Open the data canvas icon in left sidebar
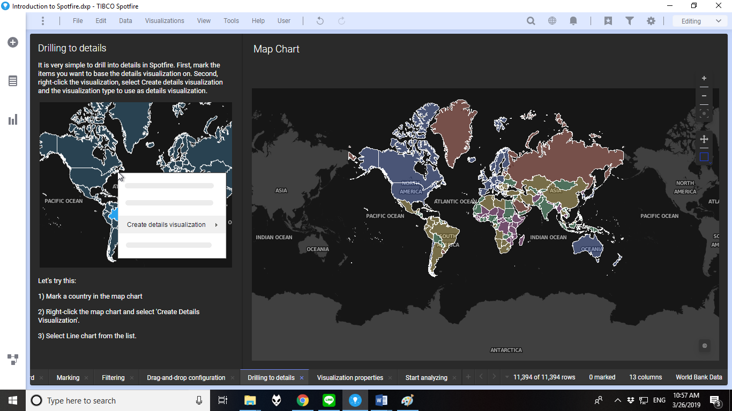Image resolution: width=732 pixels, height=411 pixels. [x=13, y=359]
